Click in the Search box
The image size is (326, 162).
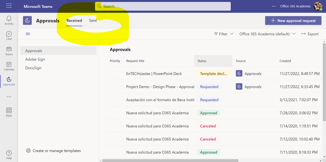pyautogui.click(x=163, y=6)
